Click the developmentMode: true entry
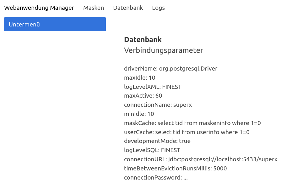This screenshot has height=189, width=287. coord(157,141)
